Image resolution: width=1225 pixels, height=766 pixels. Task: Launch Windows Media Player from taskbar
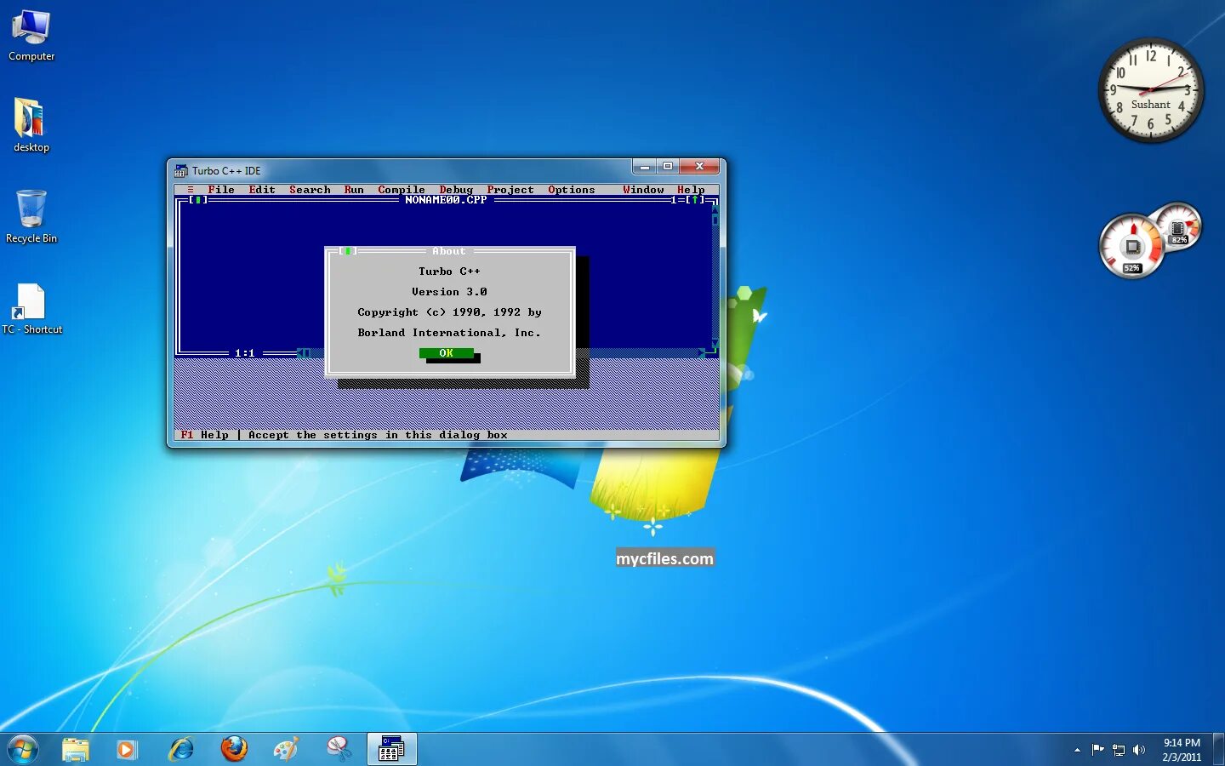(x=127, y=749)
